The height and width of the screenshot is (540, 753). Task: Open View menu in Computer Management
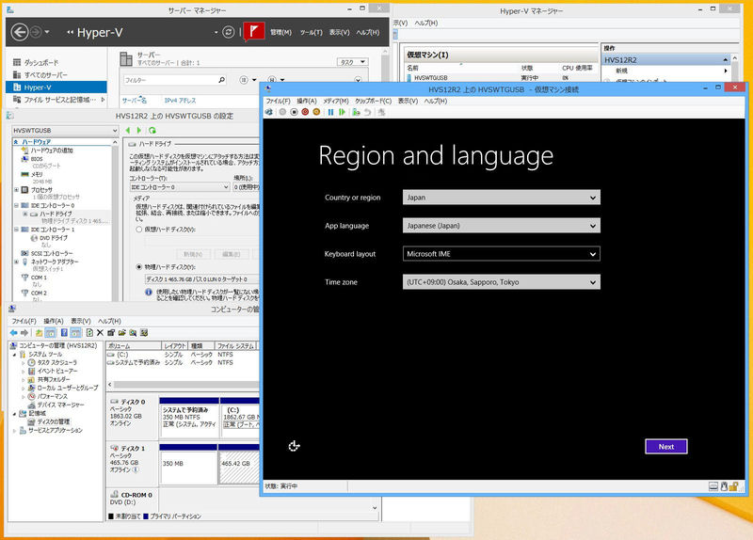coord(81,321)
